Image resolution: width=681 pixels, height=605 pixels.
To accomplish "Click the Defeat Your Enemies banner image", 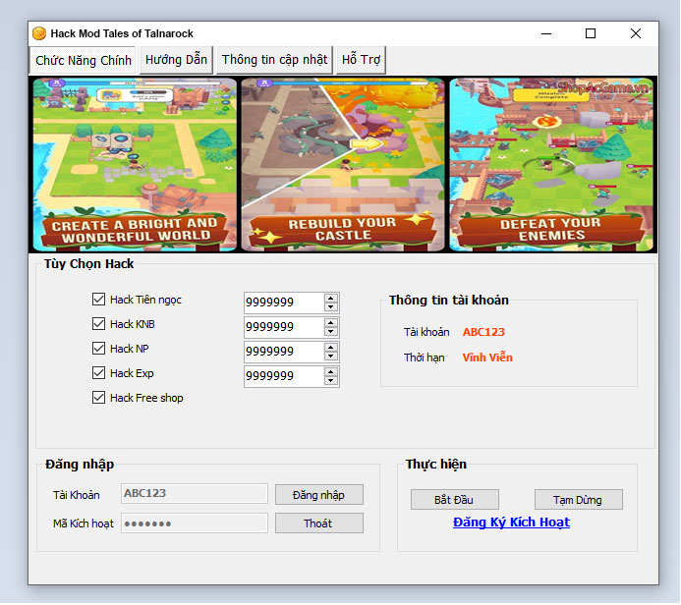I will click(551, 165).
